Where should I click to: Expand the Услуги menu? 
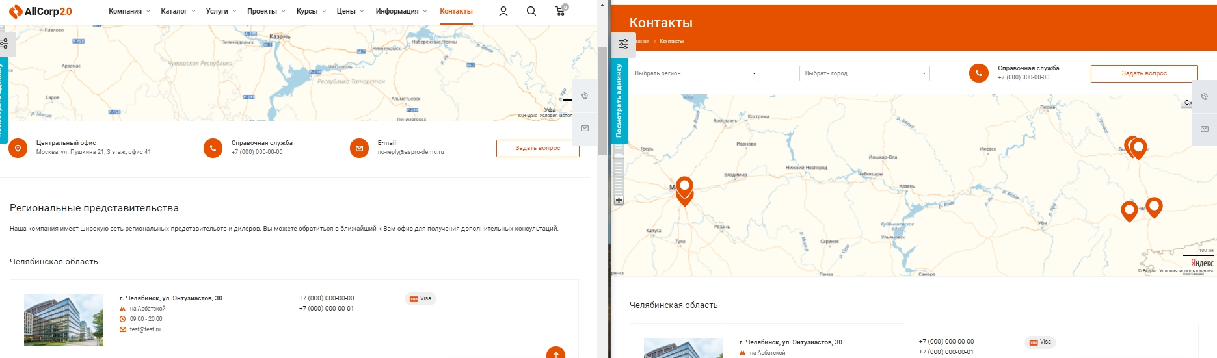[x=221, y=11]
